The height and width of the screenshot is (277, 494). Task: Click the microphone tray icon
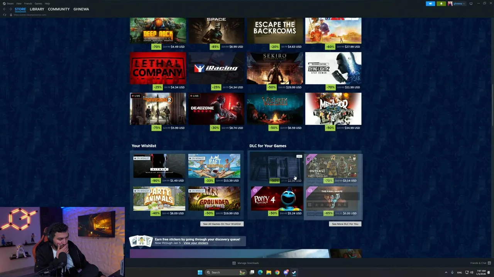pos(453,272)
